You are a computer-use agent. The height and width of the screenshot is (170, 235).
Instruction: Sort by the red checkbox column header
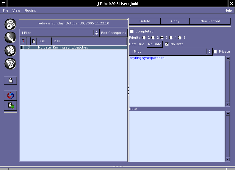23,41
